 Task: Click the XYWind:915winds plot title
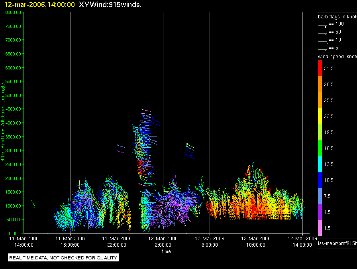110,4
